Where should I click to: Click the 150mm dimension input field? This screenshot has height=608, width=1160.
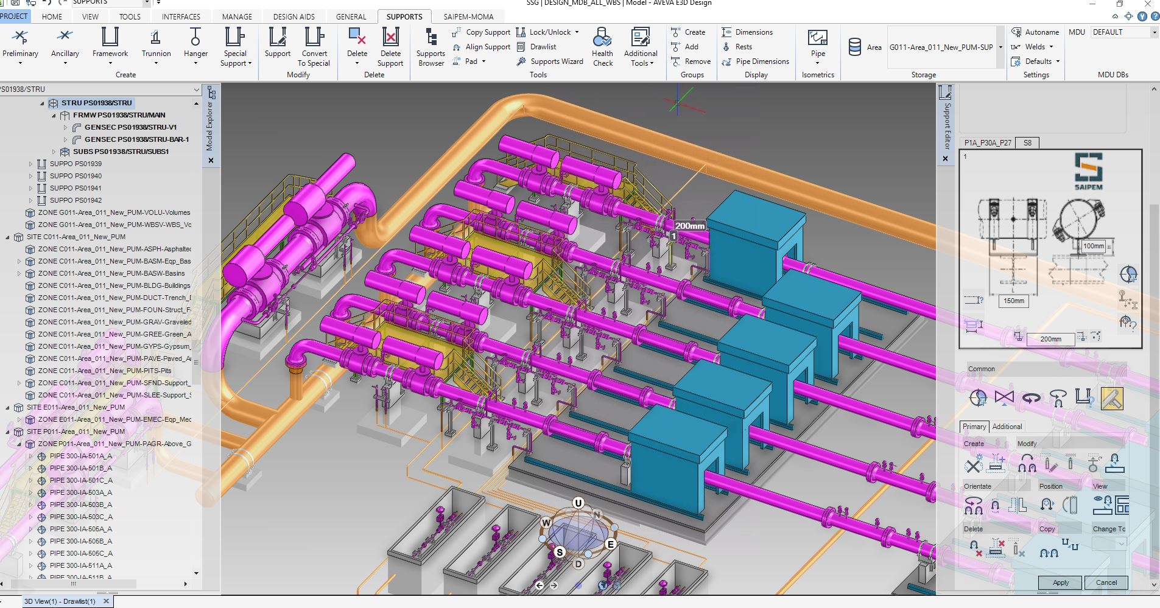(1013, 301)
